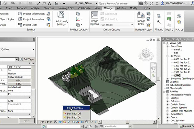Switch to the Annotate ribbon tab
This screenshot has width=194, height=129.
[22, 8]
